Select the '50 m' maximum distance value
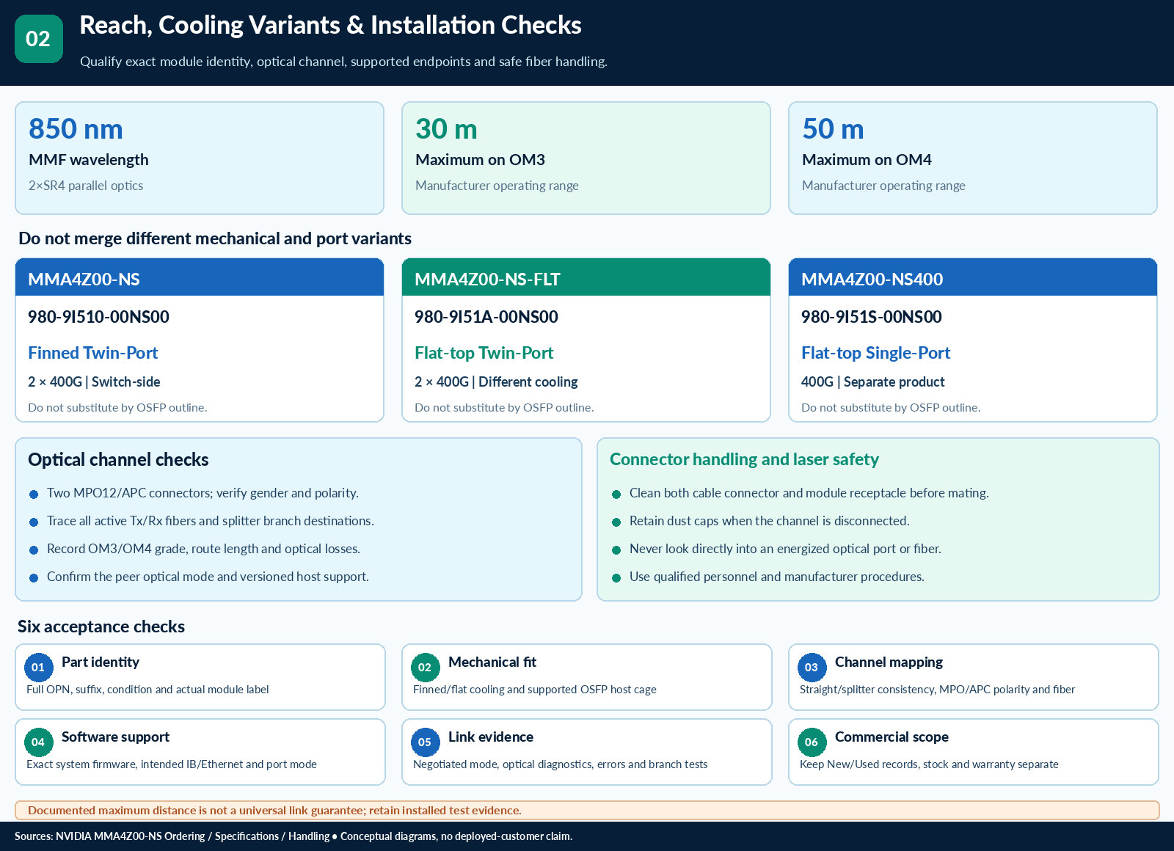This screenshot has height=851, width=1174. click(833, 129)
